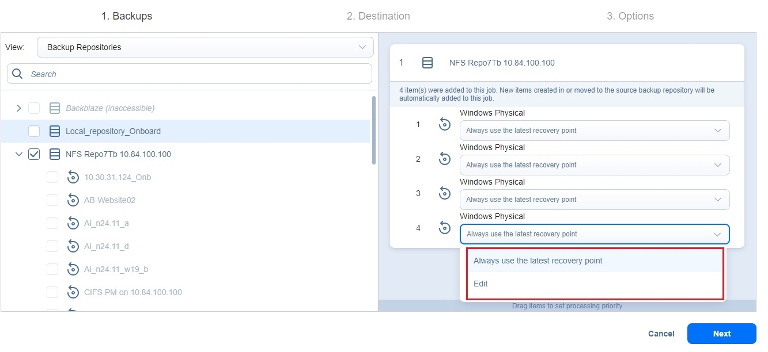768x352 pixels.
Task: Click the search magnifier icon
Action: coord(17,74)
